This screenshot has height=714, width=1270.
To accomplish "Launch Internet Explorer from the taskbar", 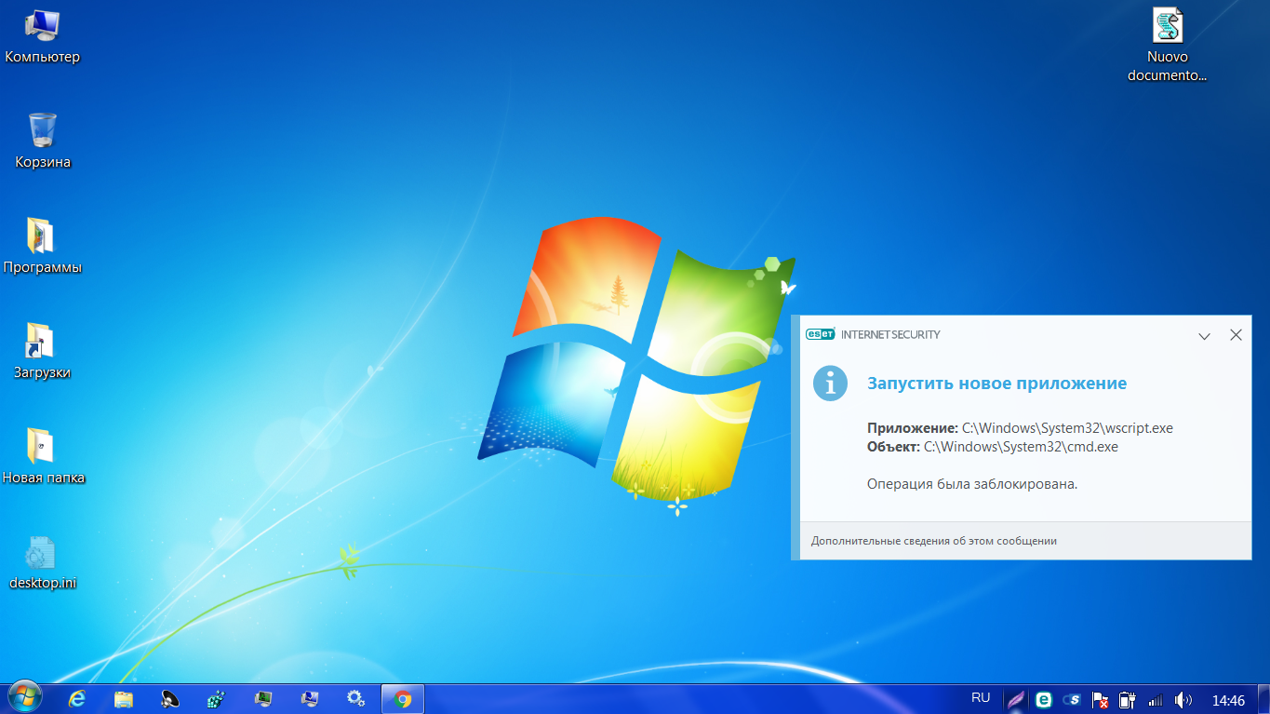I will (77, 699).
